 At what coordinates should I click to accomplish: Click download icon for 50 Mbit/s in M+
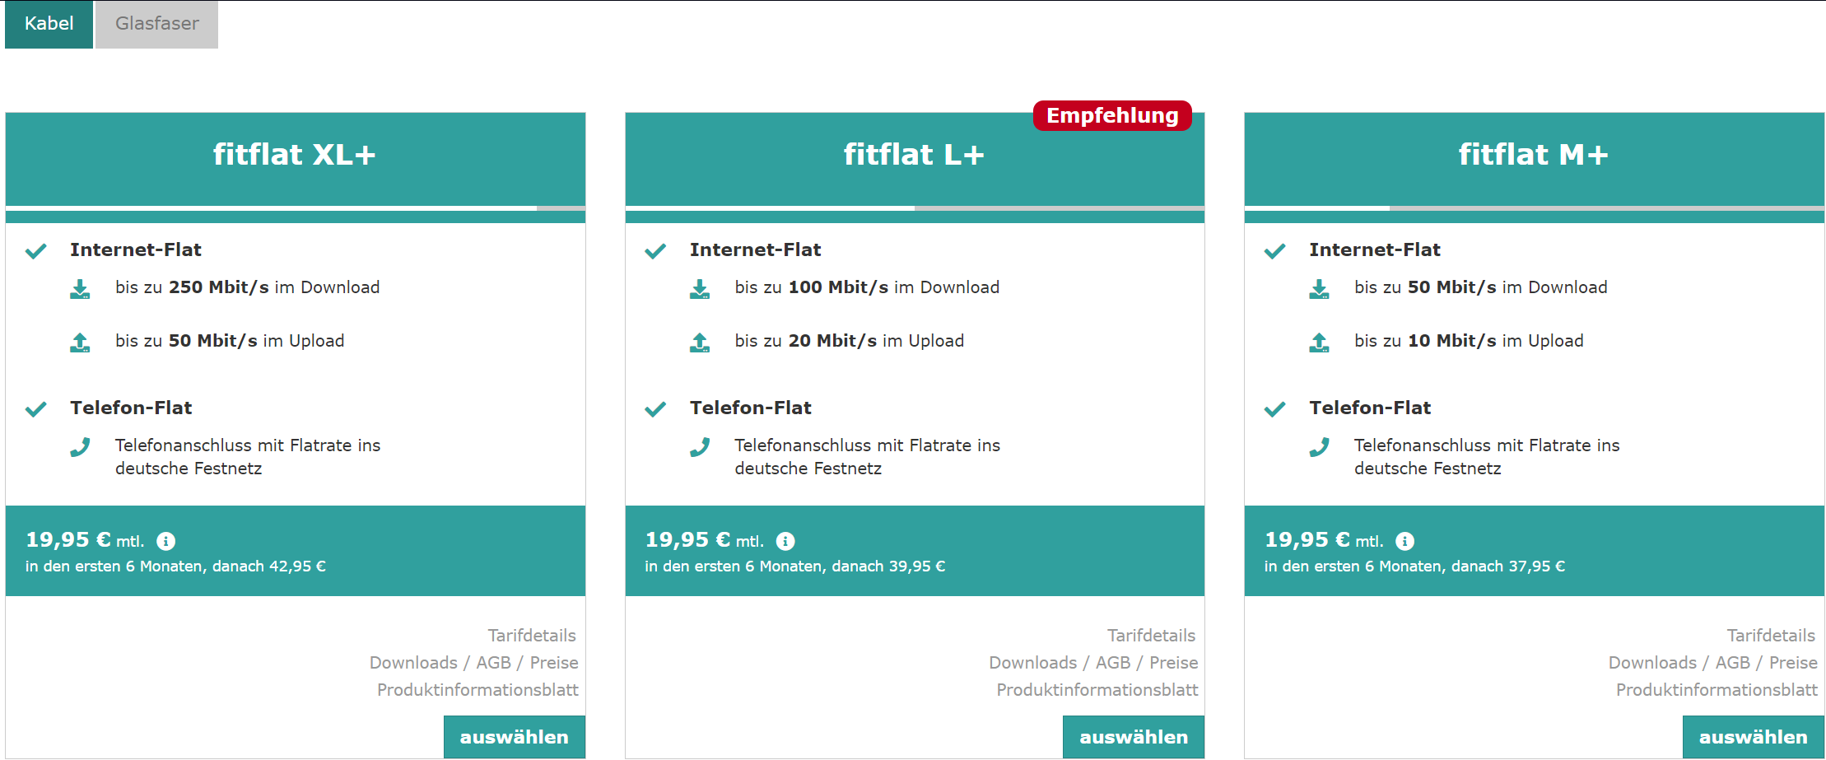(x=1319, y=289)
